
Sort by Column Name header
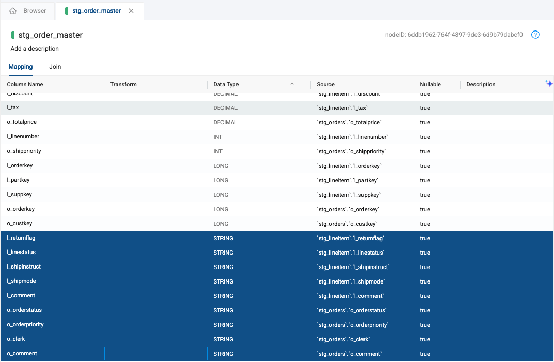coord(25,85)
